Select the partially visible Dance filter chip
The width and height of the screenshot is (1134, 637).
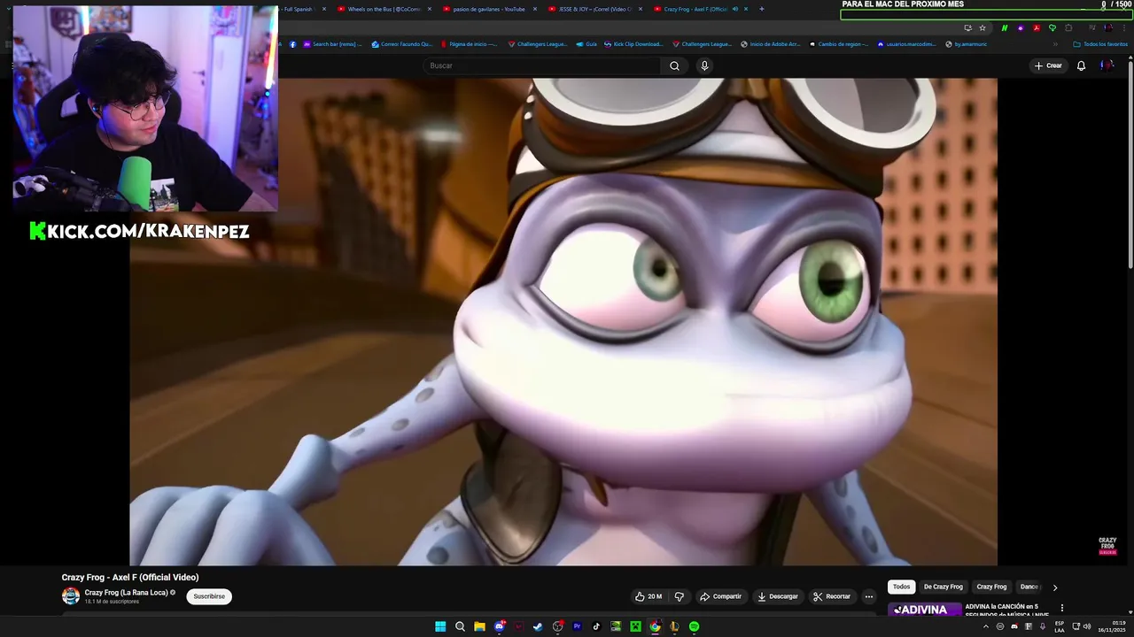click(x=1029, y=587)
